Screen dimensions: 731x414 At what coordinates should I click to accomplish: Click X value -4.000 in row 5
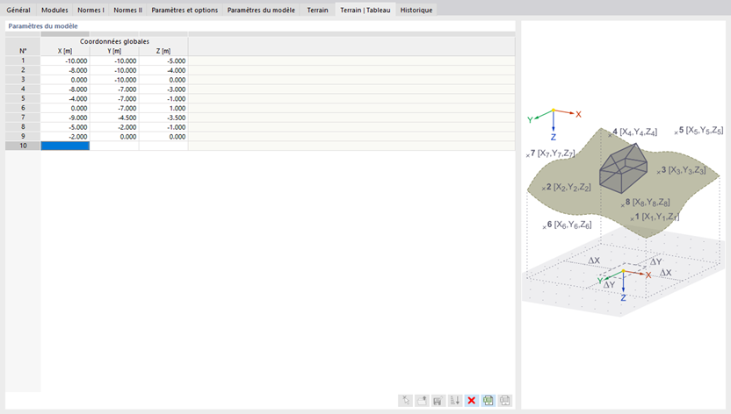pyautogui.click(x=65, y=98)
